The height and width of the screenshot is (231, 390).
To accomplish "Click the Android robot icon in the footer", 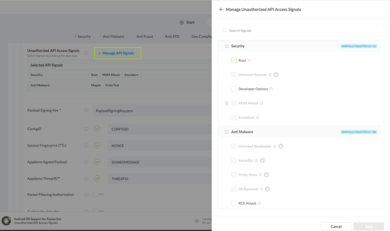I will click(6, 221).
